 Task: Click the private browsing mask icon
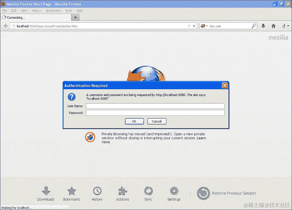coord(90,137)
